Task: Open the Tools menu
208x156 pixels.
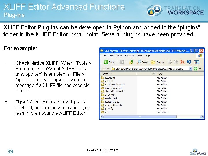Action: pos(140,56)
